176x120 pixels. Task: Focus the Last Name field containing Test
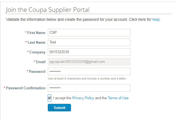tap(89, 42)
